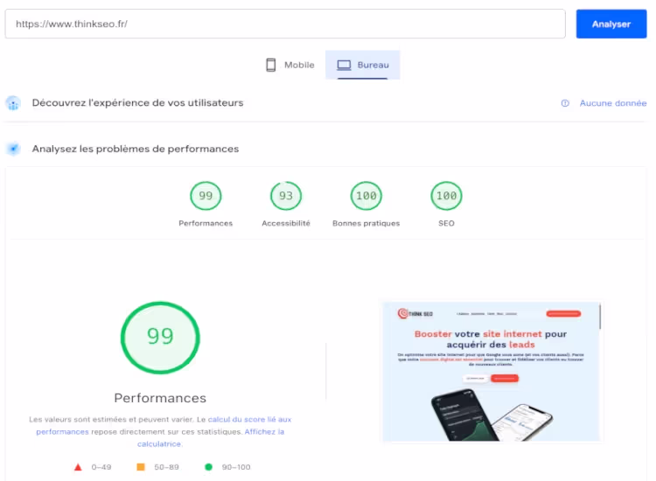This screenshot has height=481, width=656.
Task: Click the mobile phone icon
Action: (271, 66)
